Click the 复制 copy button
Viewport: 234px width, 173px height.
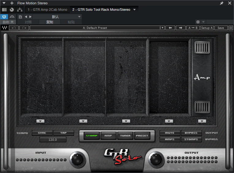50,22
